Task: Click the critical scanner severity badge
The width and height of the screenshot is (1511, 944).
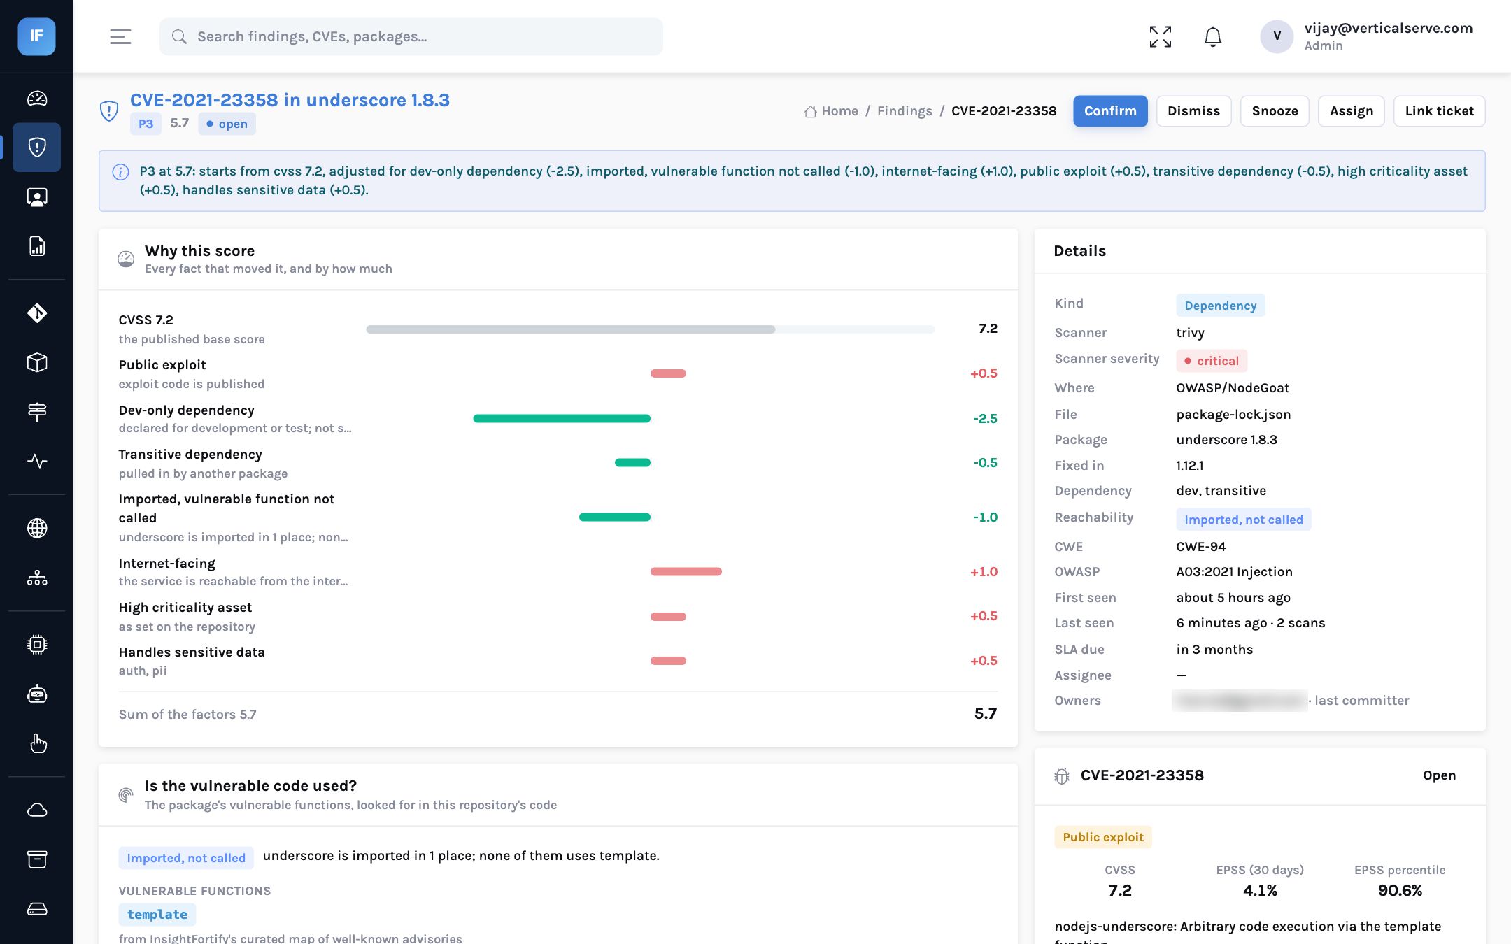Action: tap(1211, 361)
